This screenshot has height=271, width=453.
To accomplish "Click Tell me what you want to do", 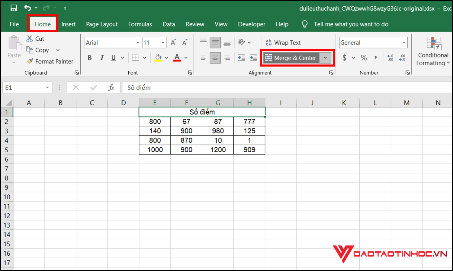I will pos(351,24).
